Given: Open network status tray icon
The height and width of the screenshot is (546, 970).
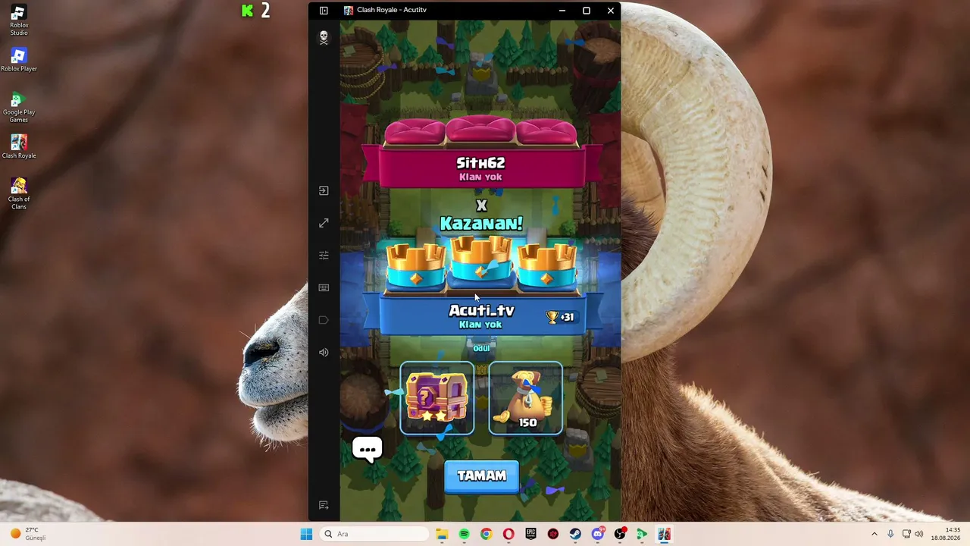Looking at the screenshot, I should coord(906,534).
